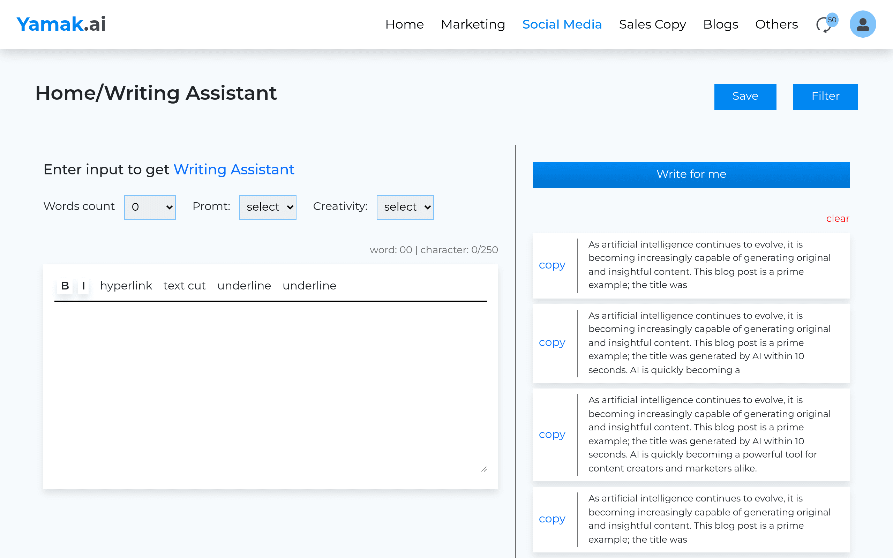Clear the generated results list
Image resolution: width=893 pixels, height=558 pixels.
click(x=838, y=218)
